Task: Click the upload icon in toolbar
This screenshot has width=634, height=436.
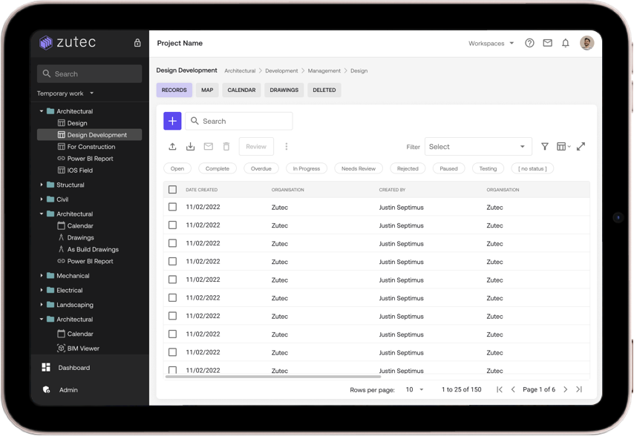Action: click(x=172, y=147)
